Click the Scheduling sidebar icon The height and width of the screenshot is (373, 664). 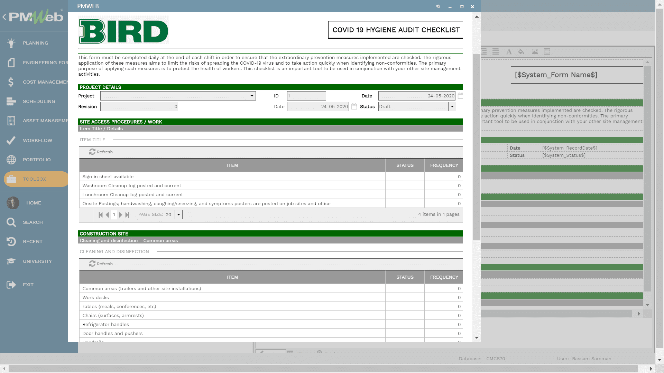[x=11, y=101]
